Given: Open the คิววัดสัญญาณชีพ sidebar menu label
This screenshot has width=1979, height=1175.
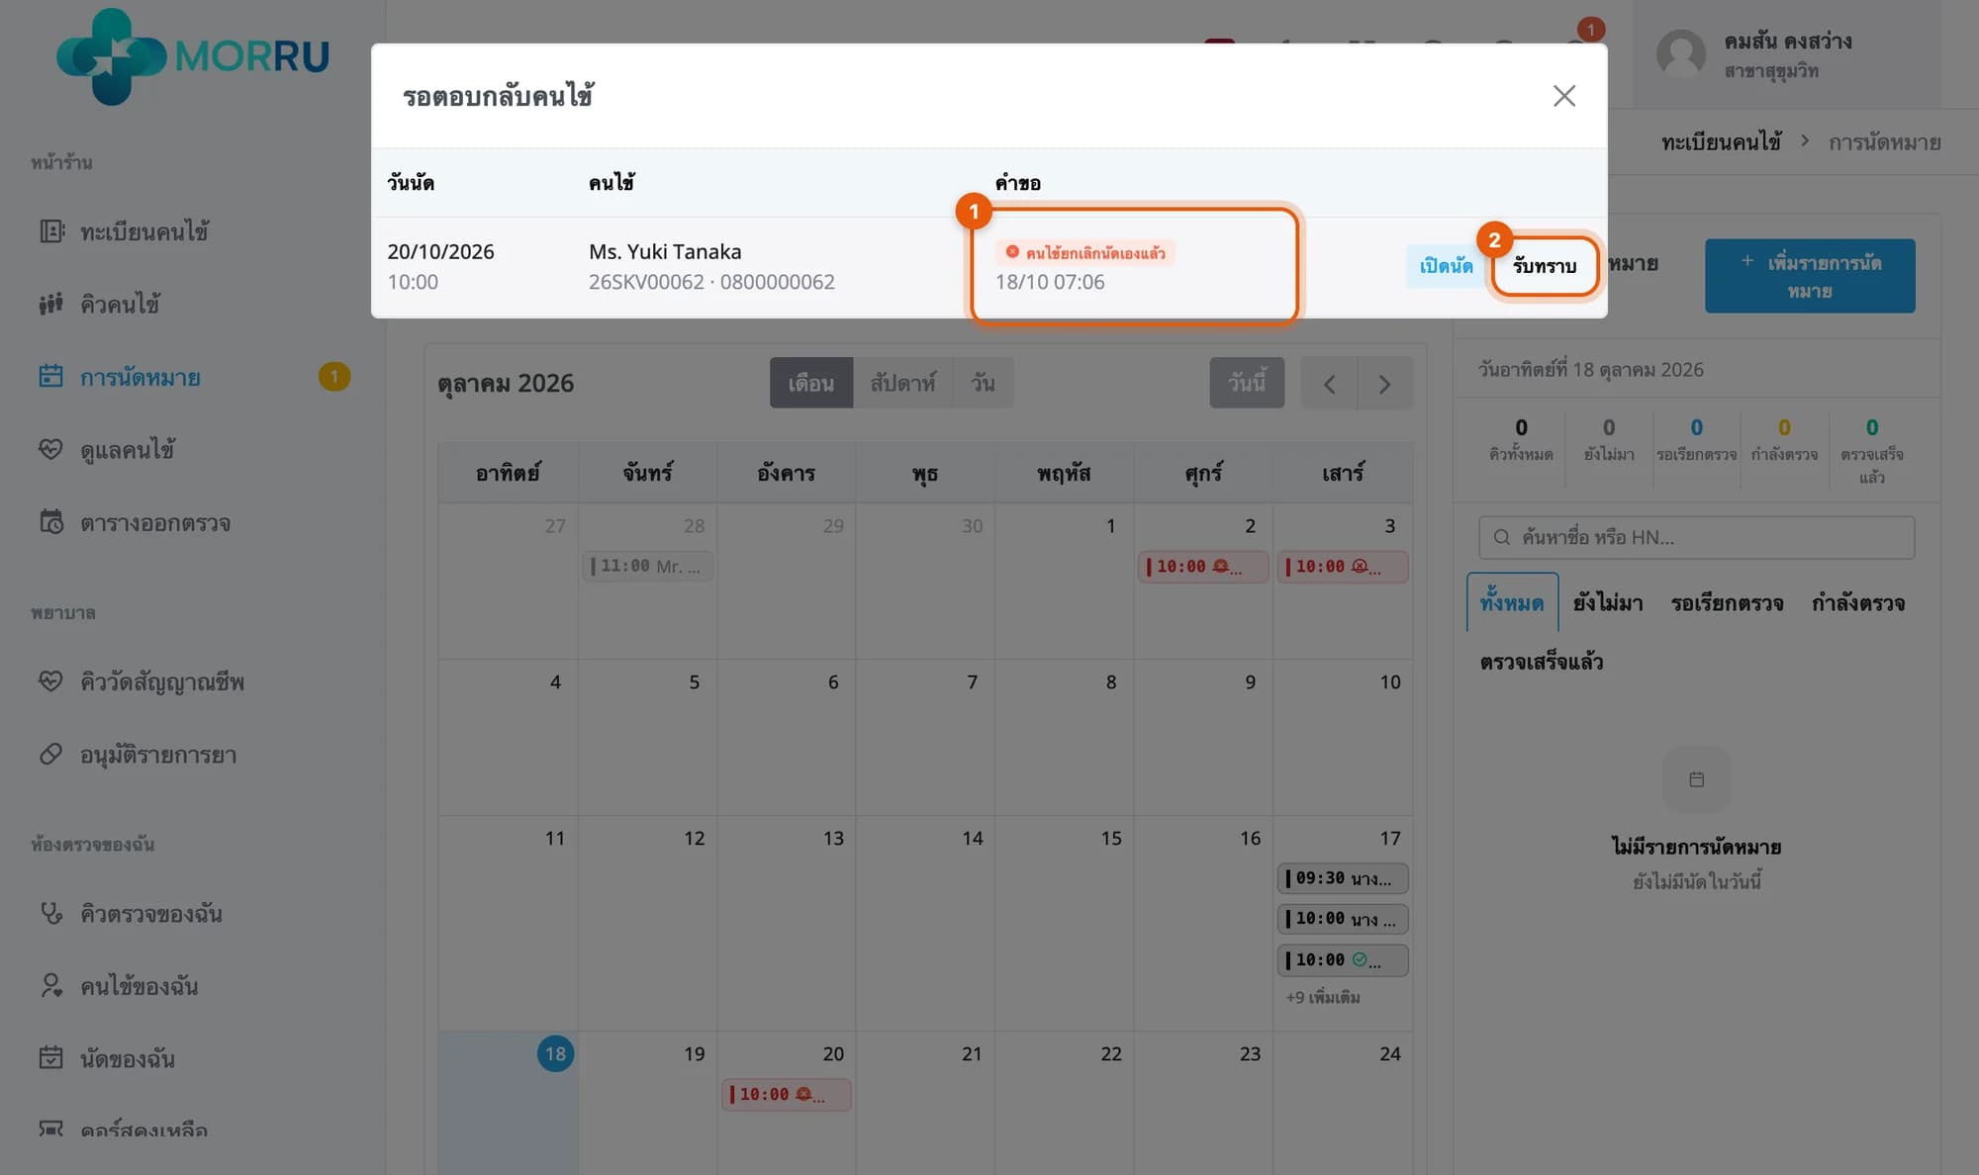Looking at the screenshot, I should [162, 681].
